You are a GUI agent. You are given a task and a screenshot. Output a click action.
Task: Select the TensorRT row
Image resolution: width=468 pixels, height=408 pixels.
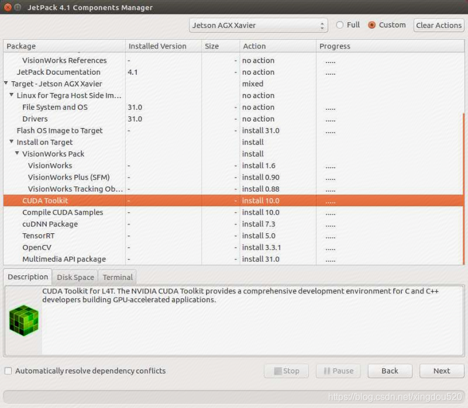(233, 236)
